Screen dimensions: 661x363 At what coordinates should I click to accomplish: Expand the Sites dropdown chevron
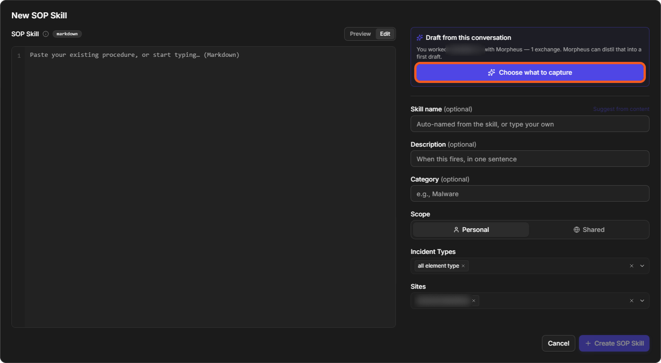pos(642,301)
